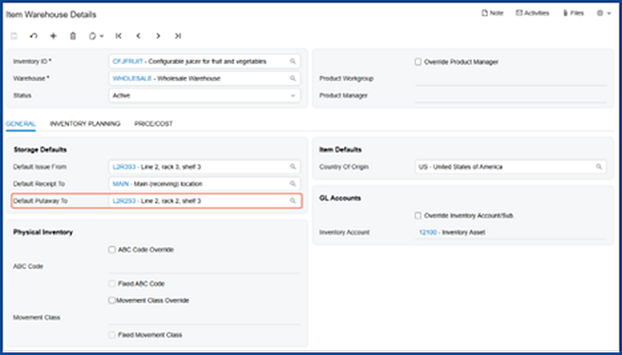This screenshot has width=622, height=355.
Task: Click the Default Putaway To field
Action: click(x=200, y=201)
